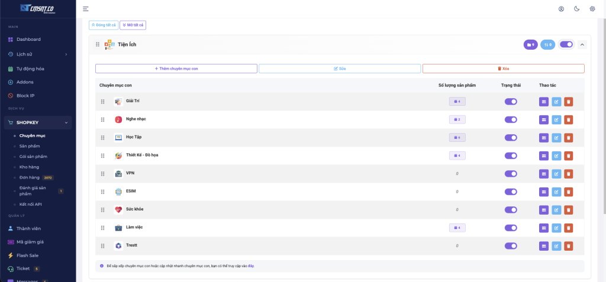The height and width of the screenshot is (282, 606).
Task: Click delete icon for Trestt row
Action: (x=569, y=246)
